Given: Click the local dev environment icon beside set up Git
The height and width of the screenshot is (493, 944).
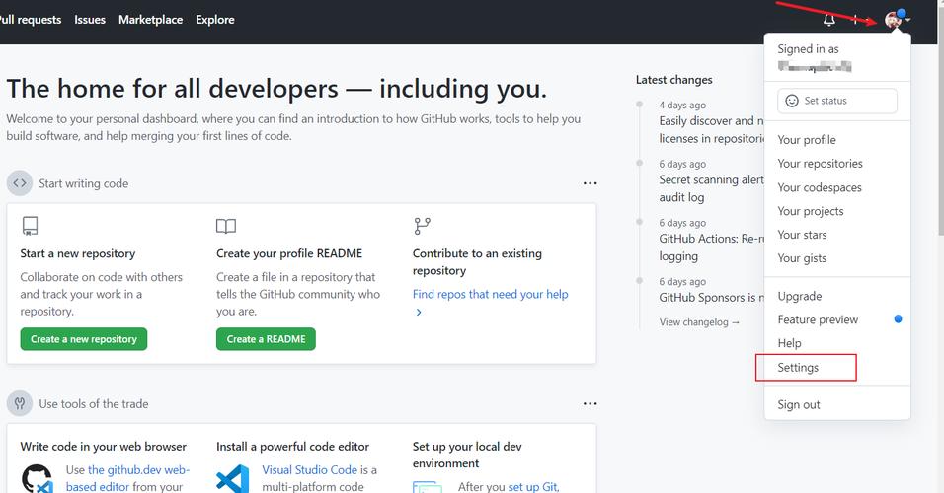Looking at the screenshot, I should coord(428,487).
